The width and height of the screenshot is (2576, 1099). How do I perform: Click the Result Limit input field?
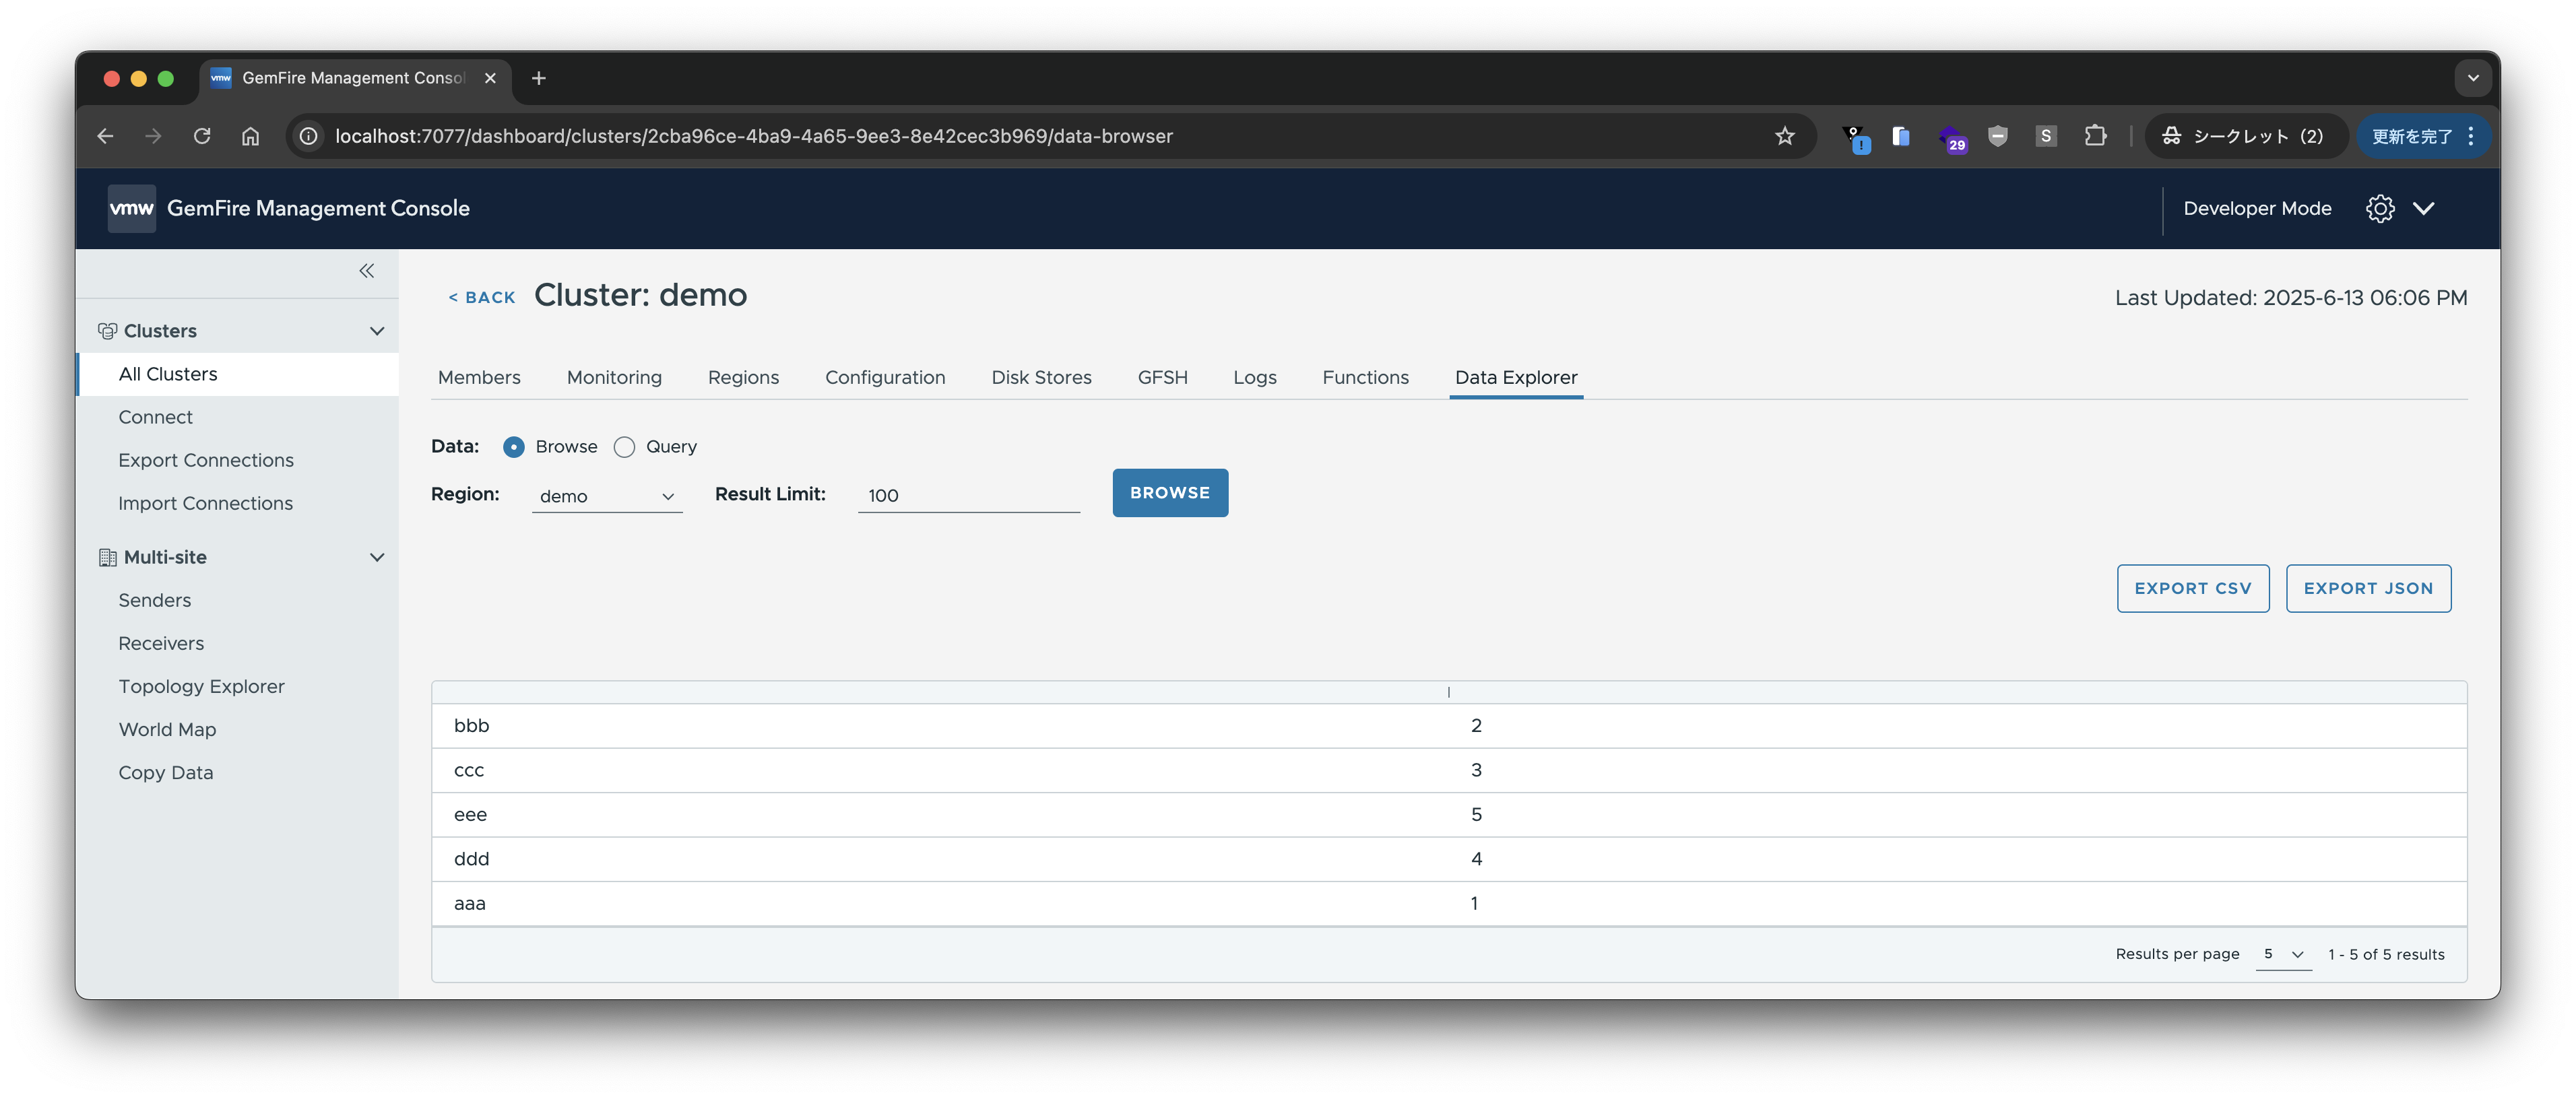(967, 496)
